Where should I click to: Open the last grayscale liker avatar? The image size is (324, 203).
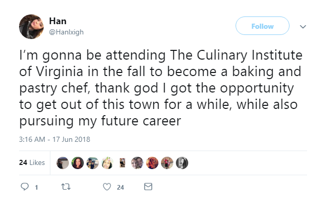(182, 163)
